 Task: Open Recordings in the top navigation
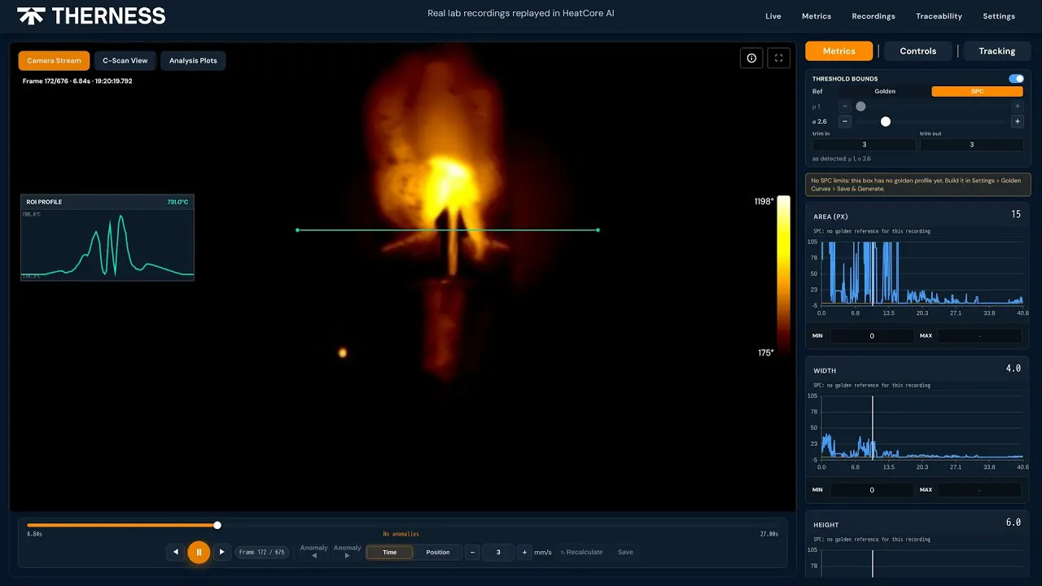[873, 16]
